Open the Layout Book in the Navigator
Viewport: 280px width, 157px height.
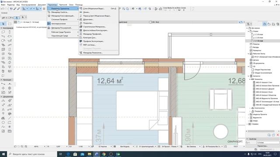point(273,24)
